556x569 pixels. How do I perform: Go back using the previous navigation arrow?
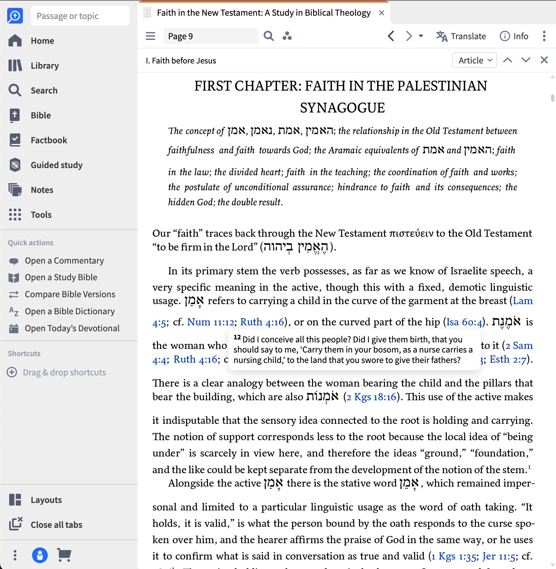tap(391, 36)
